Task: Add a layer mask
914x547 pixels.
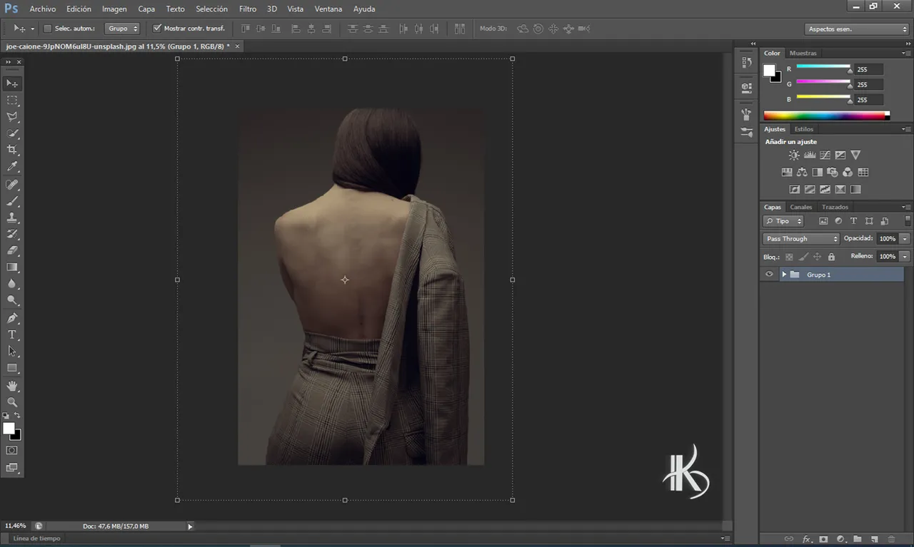Action: click(823, 539)
